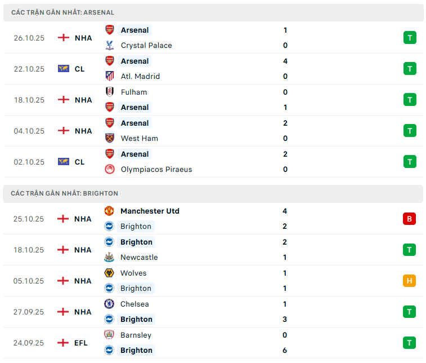Image resolution: width=426 pixels, height=363 pixels.
Task: Click the red B result badge
Action: 409,219
